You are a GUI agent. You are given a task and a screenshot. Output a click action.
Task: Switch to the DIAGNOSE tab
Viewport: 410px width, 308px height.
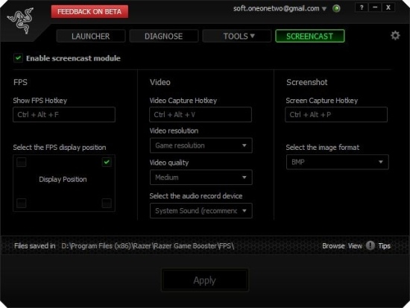pyautogui.click(x=164, y=36)
